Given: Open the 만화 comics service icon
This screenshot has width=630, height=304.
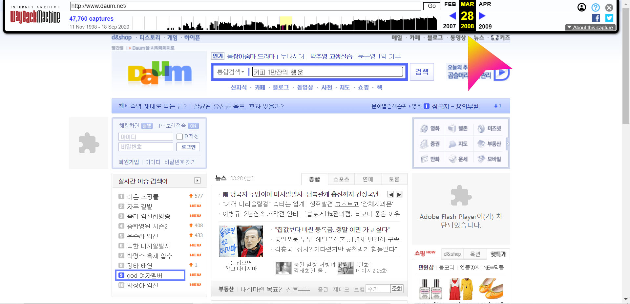Looking at the screenshot, I should (430, 159).
